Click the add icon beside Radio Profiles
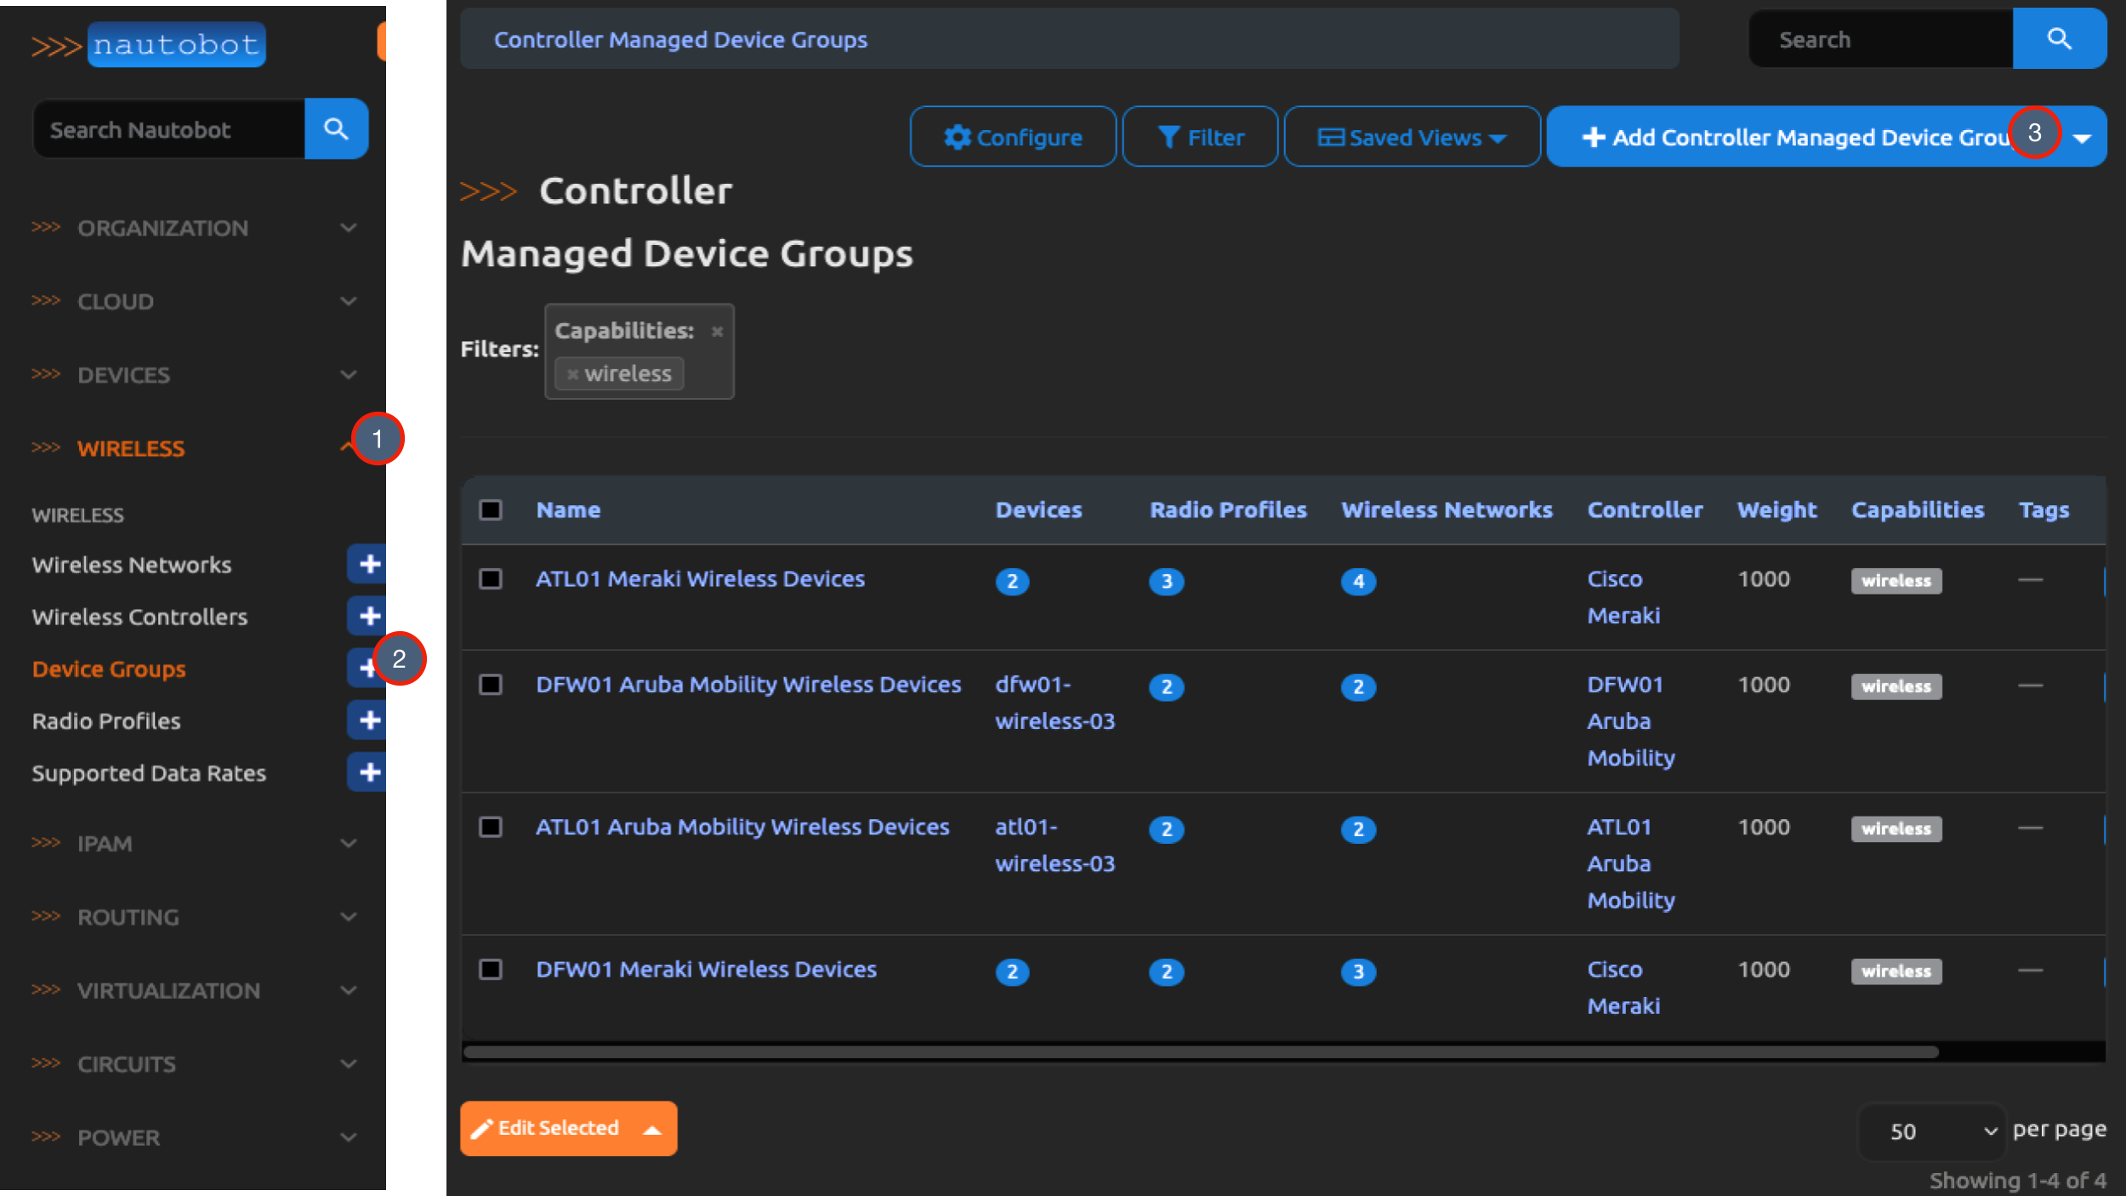Screen dimensions: 2126x1196 [368, 720]
